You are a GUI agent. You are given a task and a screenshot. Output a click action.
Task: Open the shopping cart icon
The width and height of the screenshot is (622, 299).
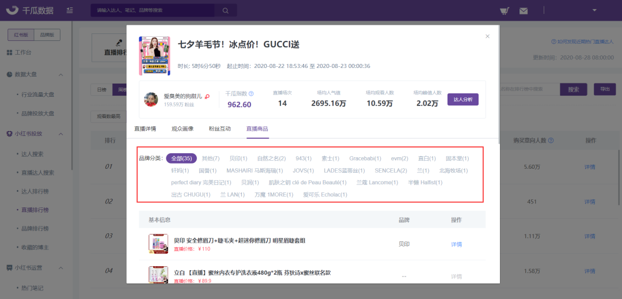[x=504, y=11]
